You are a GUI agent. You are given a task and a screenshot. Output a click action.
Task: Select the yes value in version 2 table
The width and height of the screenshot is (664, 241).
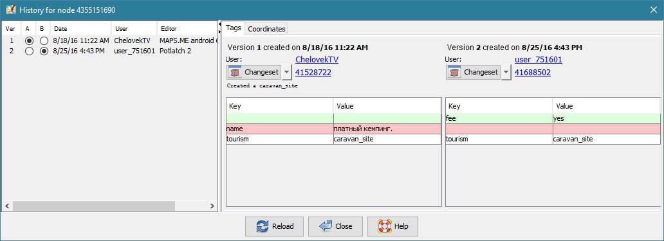click(606, 119)
